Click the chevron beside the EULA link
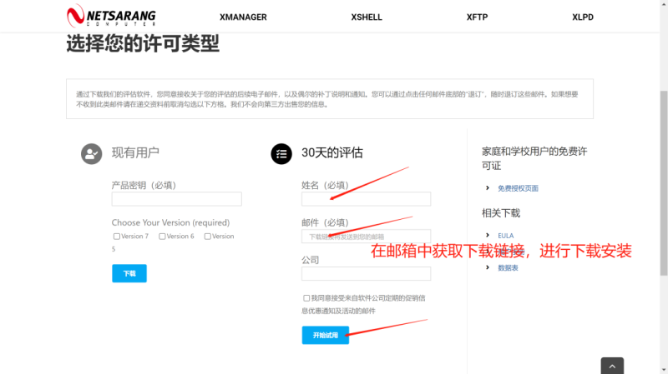 pyautogui.click(x=488, y=236)
